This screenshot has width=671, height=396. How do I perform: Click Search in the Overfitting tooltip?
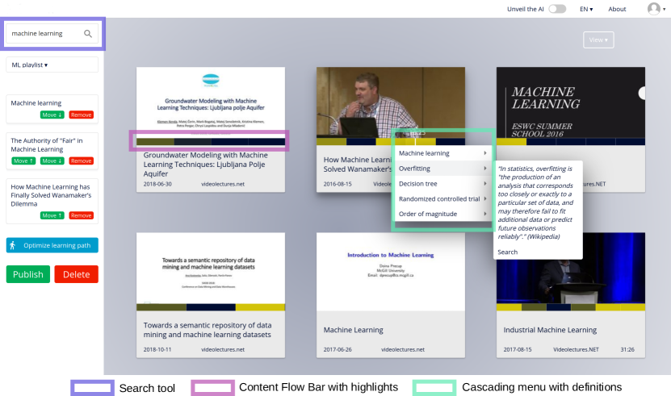pyautogui.click(x=508, y=252)
